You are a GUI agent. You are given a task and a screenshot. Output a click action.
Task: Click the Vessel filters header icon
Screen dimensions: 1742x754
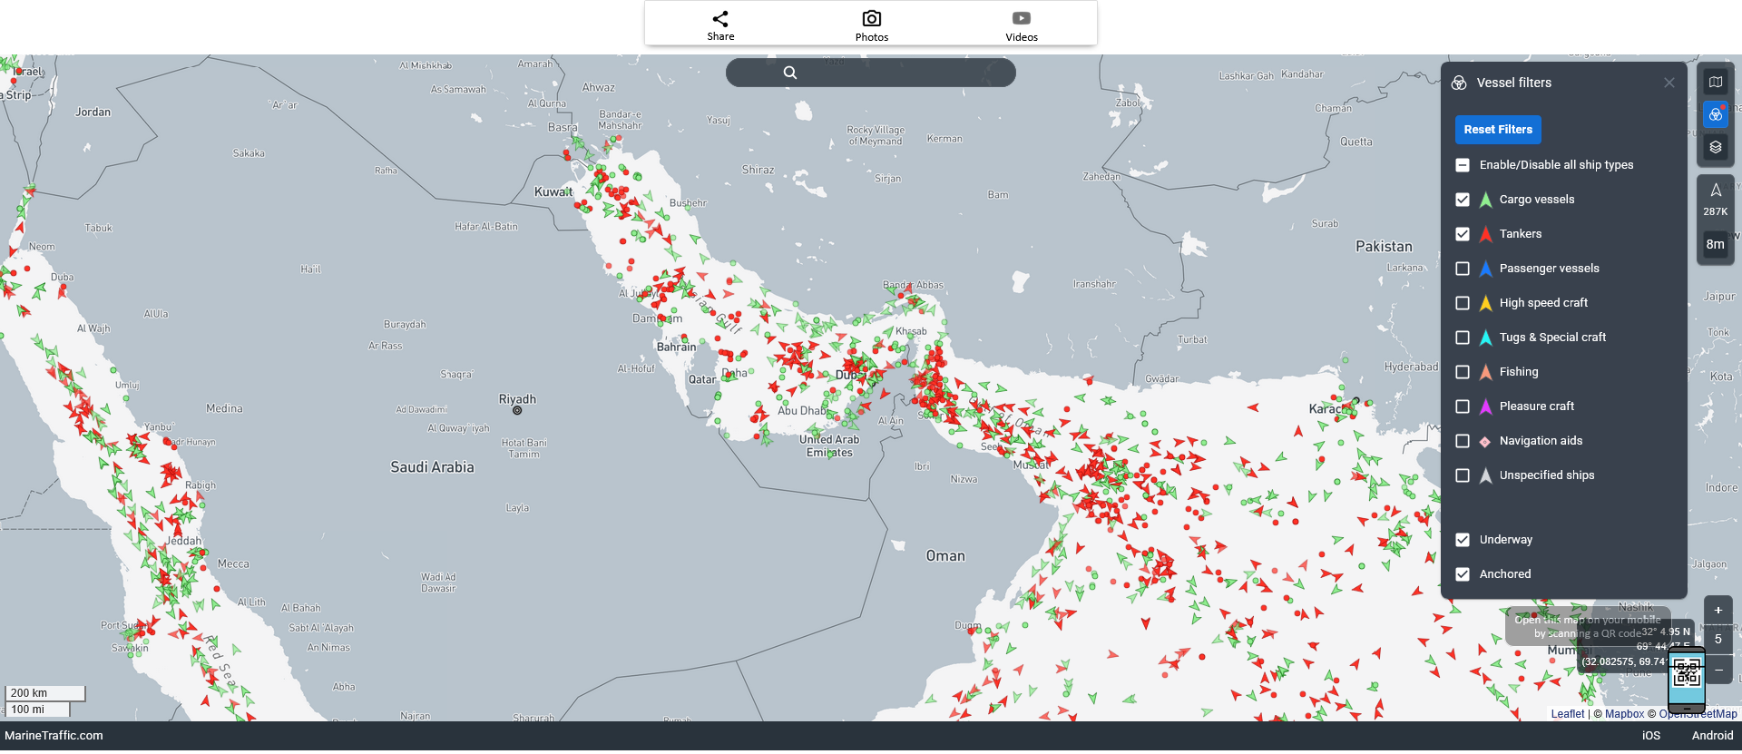1459,83
